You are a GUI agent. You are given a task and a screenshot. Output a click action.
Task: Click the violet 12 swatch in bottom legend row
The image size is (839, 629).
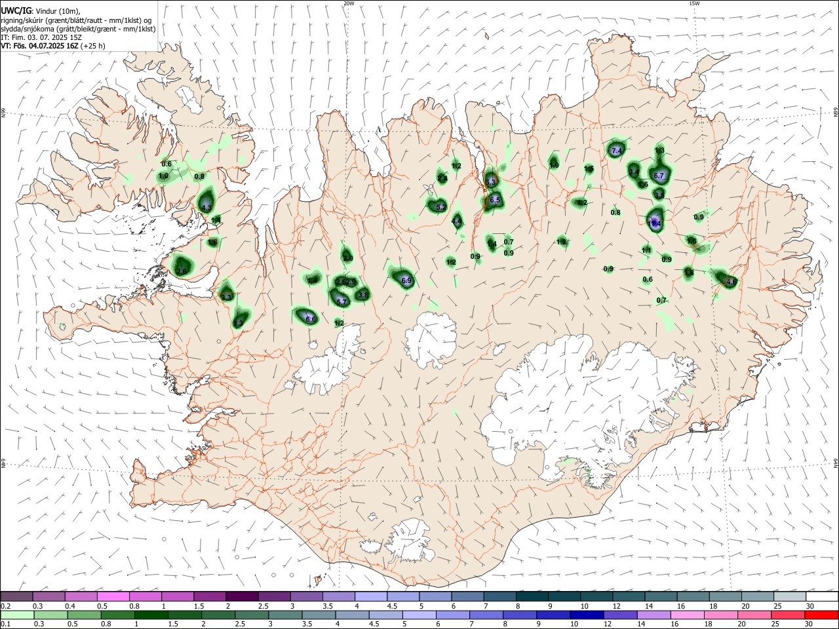620,615
